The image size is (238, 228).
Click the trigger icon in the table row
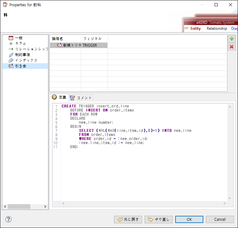coord(59,45)
